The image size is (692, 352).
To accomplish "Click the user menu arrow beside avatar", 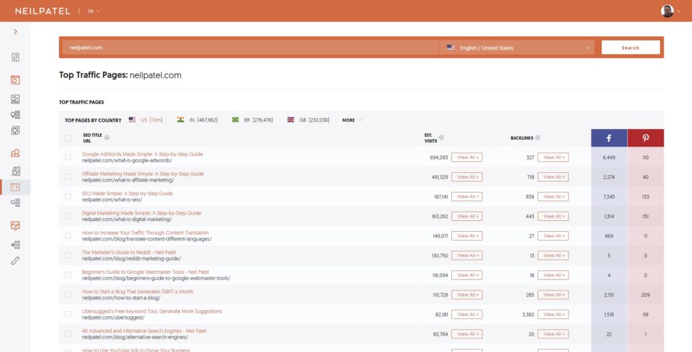I will (678, 11).
